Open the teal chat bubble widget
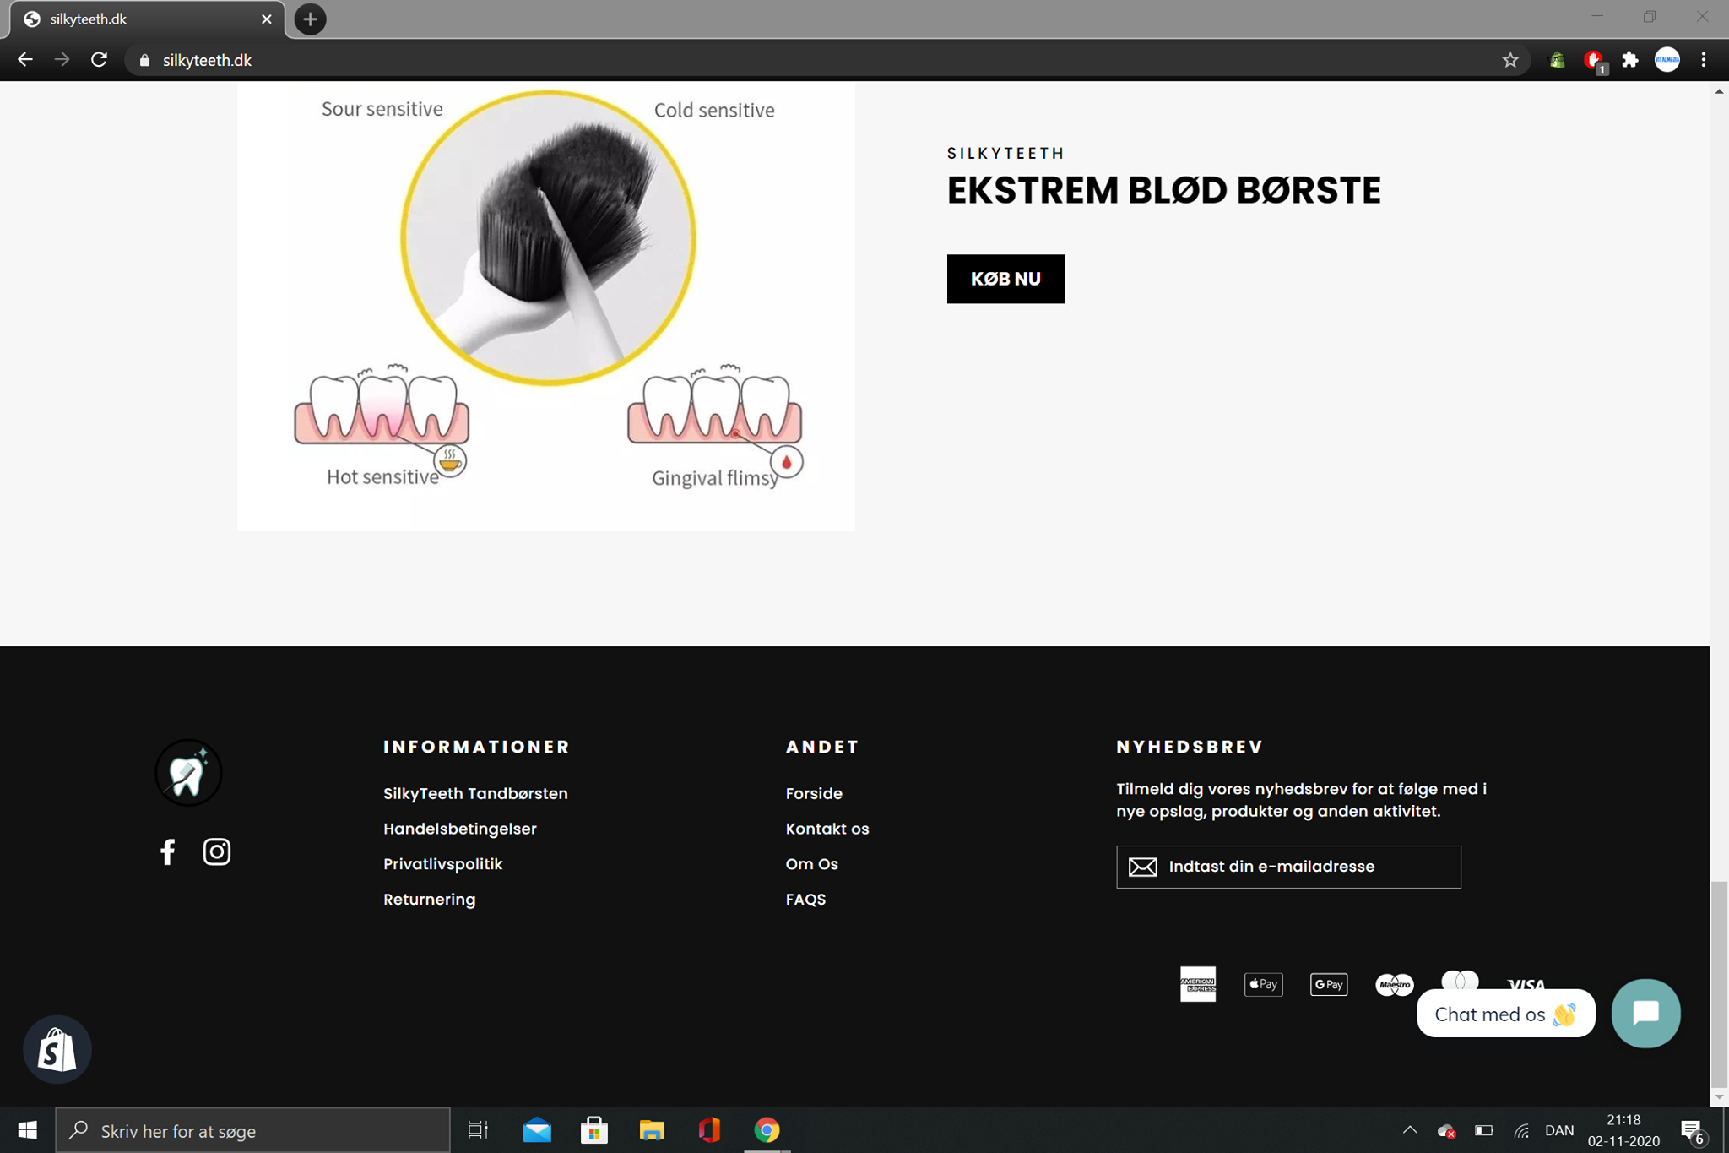The width and height of the screenshot is (1729, 1153). click(x=1645, y=1013)
